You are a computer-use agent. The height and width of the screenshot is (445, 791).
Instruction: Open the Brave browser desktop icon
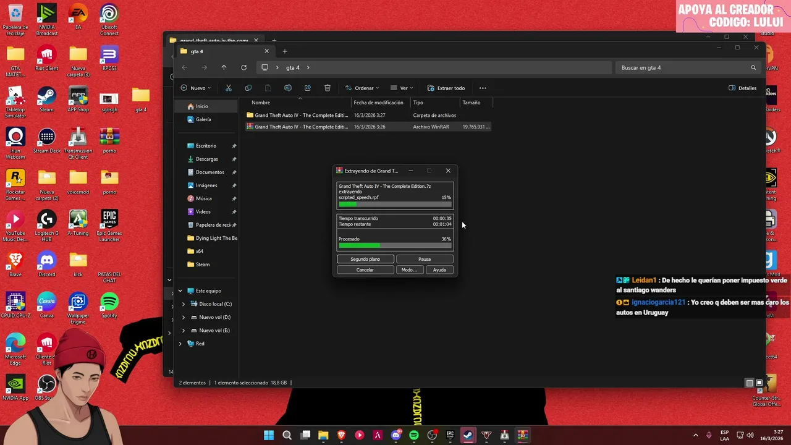(x=15, y=264)
